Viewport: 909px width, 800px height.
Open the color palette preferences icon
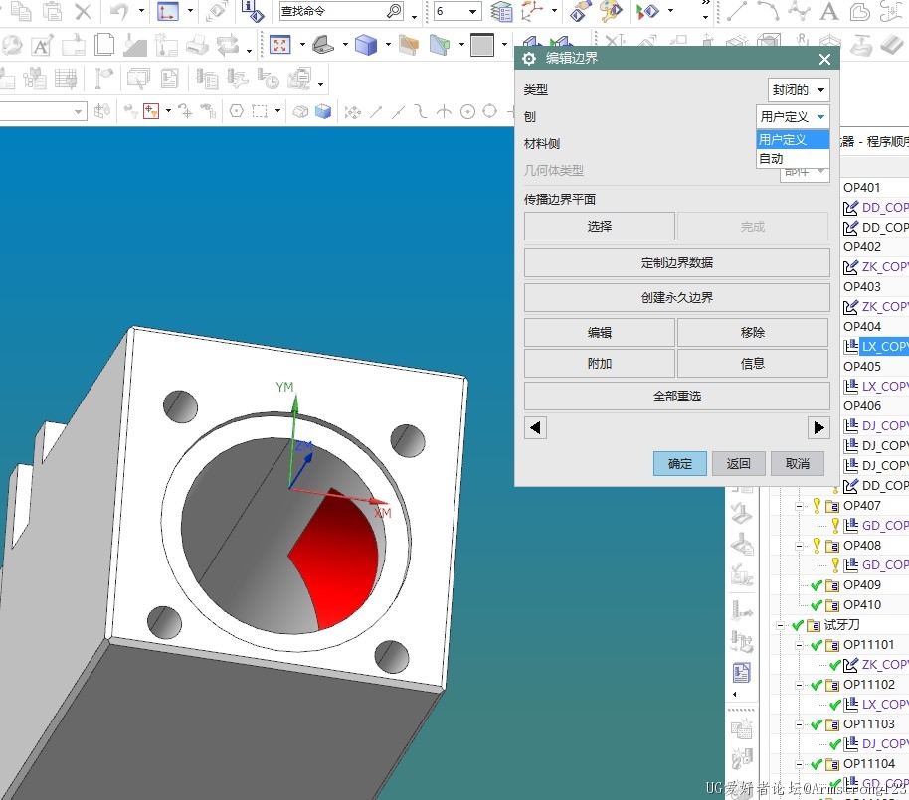[611, 11]
